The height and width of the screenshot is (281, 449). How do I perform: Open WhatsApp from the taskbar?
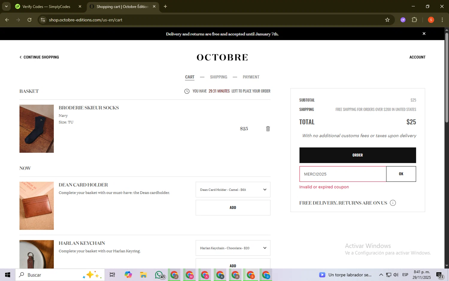coord(159,275)
